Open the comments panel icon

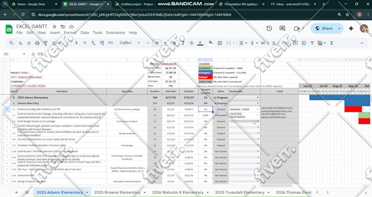(282, 28)
